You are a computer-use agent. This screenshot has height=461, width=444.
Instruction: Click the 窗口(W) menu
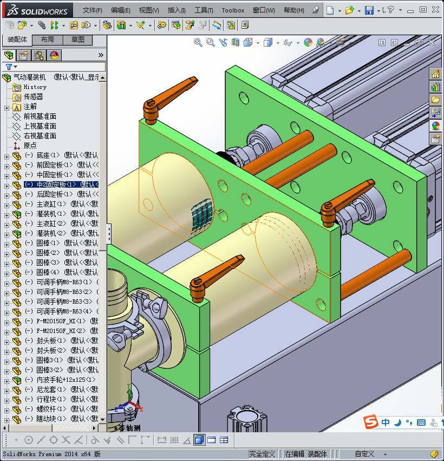coord(264,10)
